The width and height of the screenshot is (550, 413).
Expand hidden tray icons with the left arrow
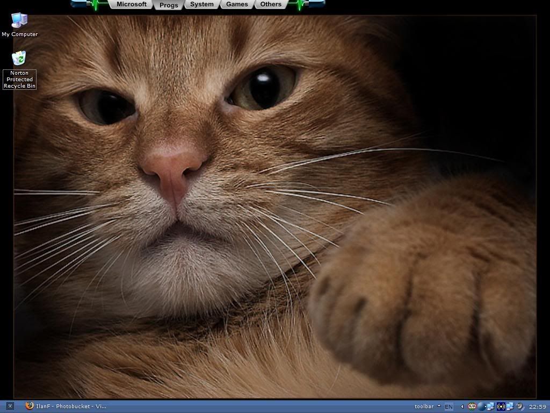462,407
